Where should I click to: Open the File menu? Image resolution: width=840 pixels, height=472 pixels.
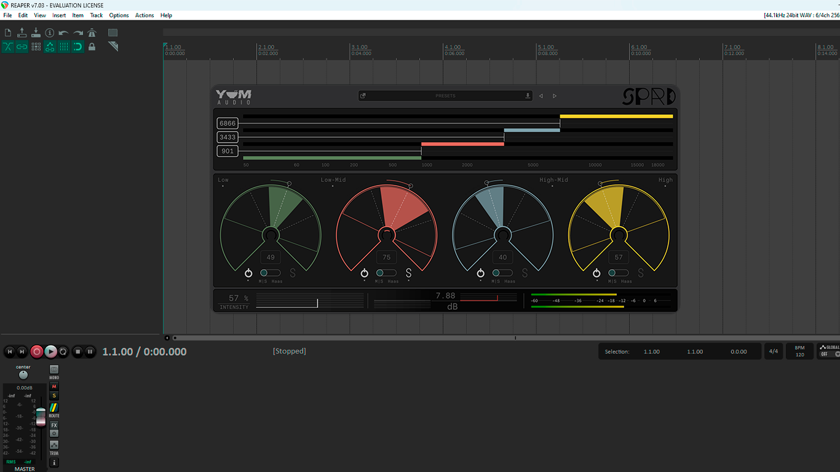click(x=7, y=15)
